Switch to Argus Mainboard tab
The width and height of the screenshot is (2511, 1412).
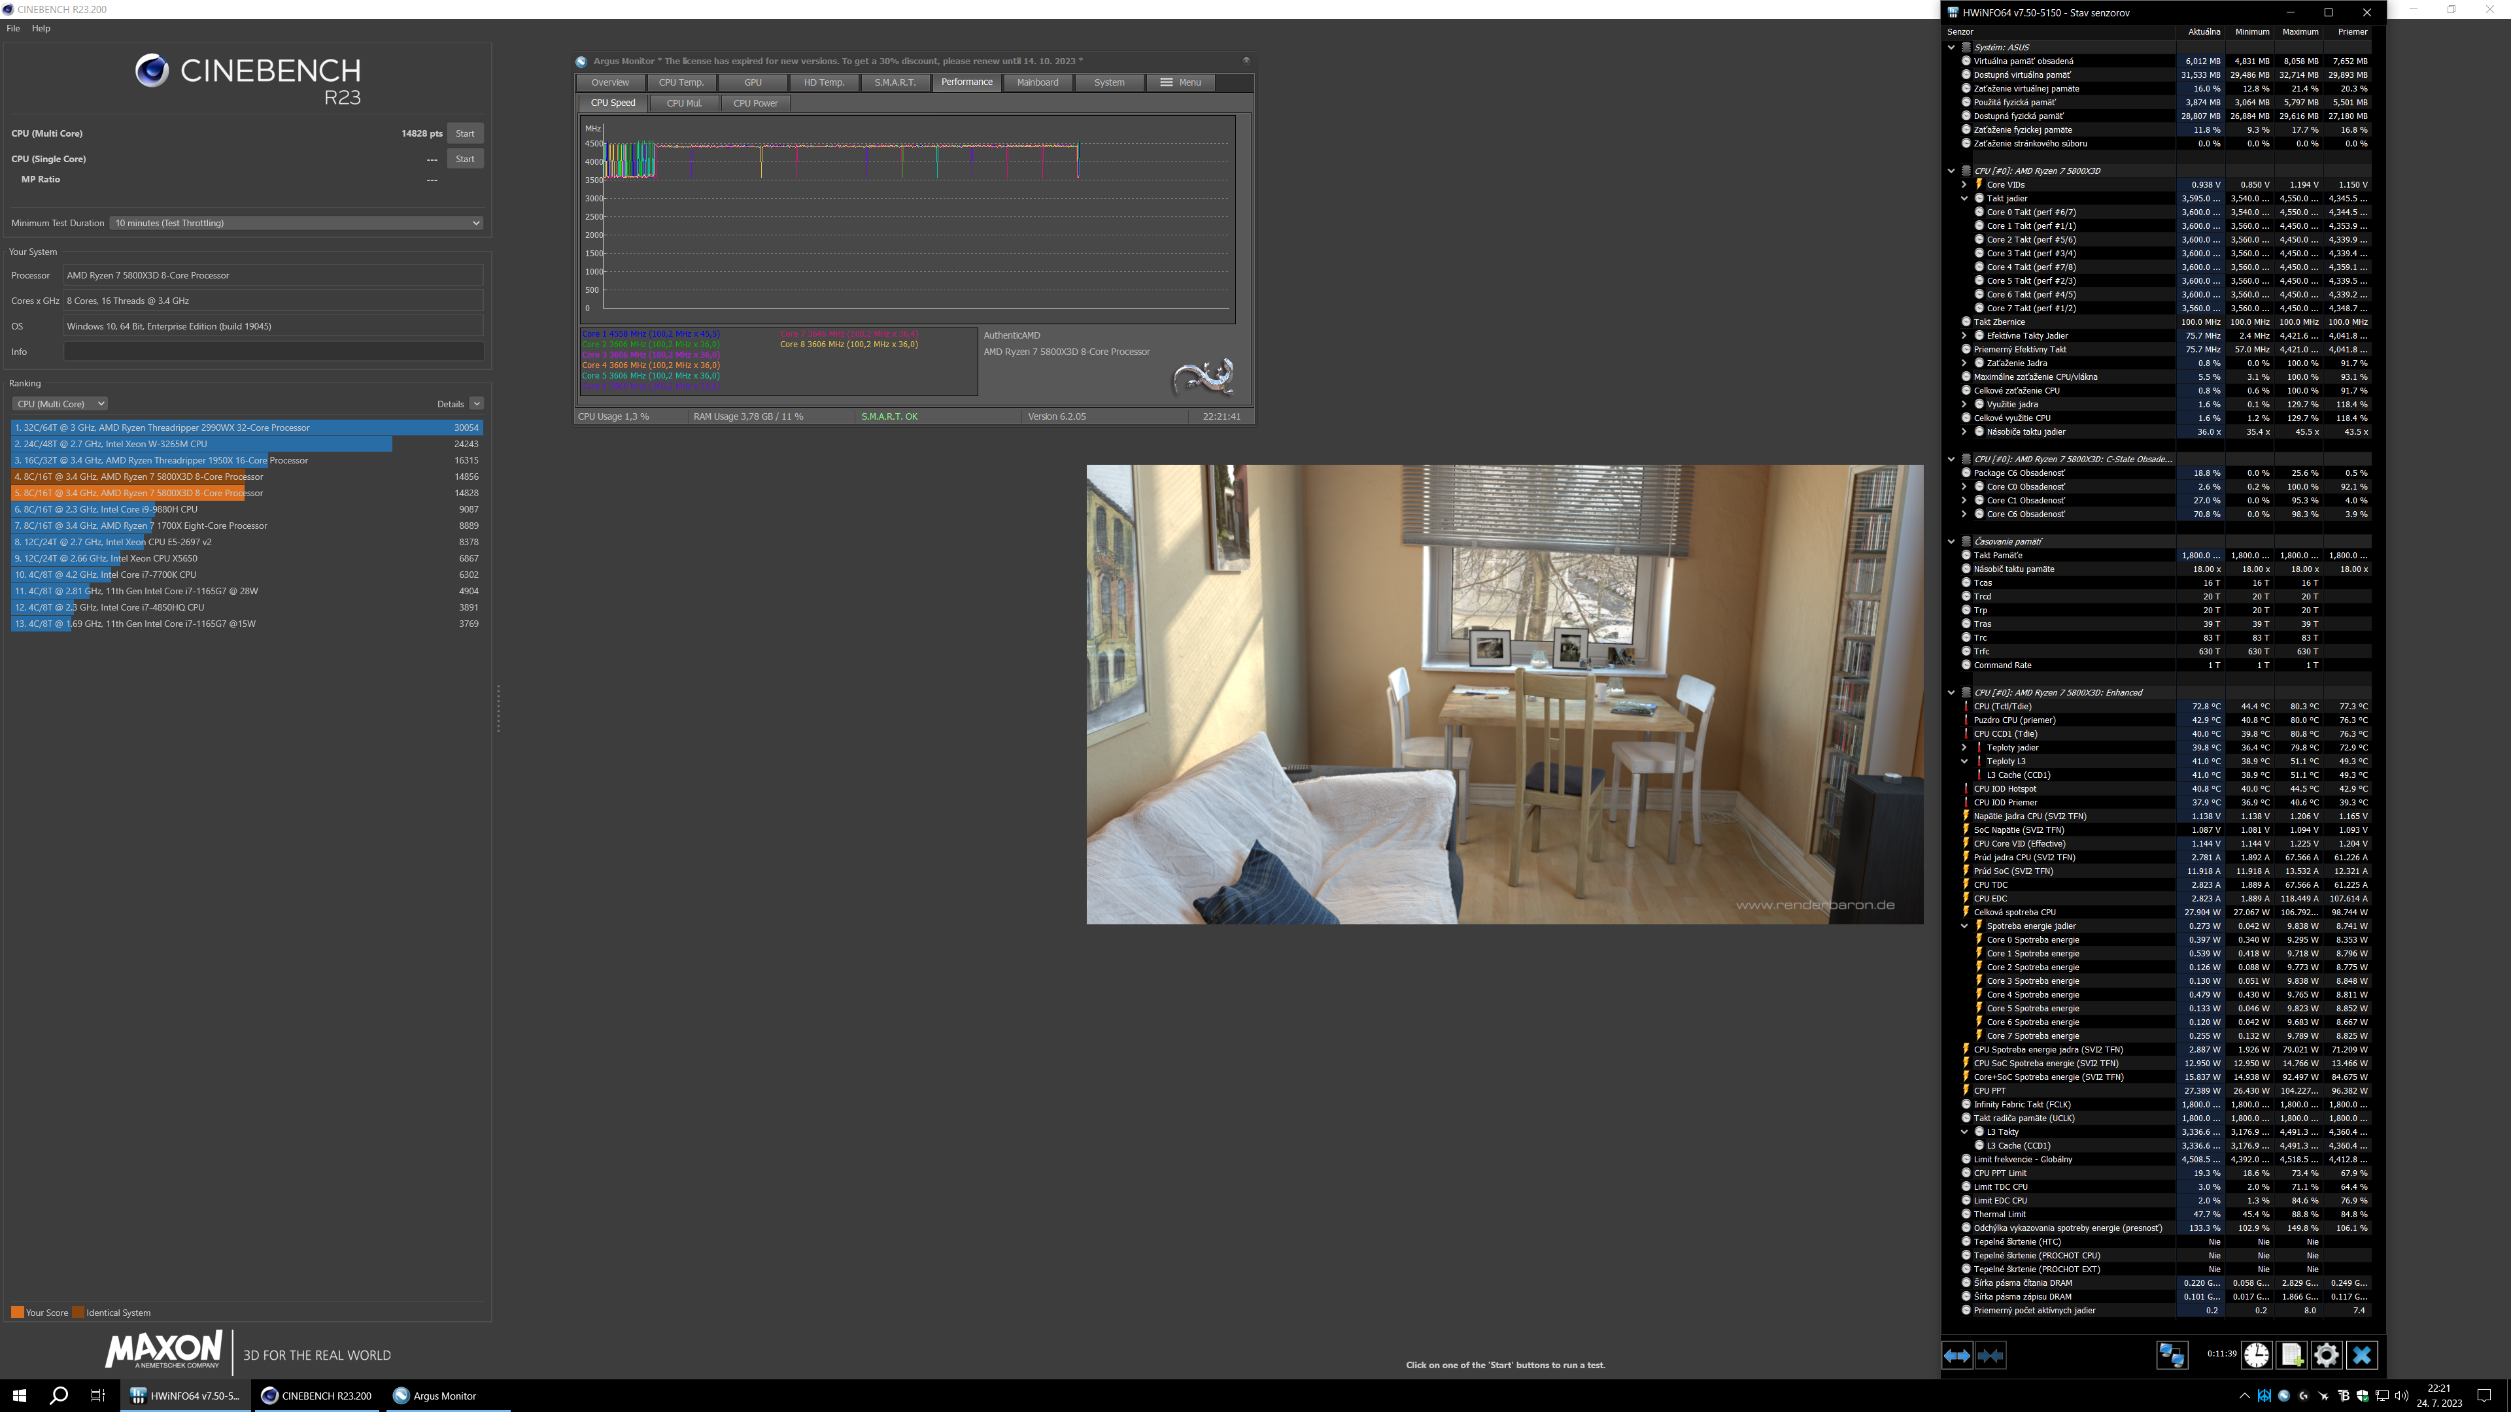[1037, 83]
